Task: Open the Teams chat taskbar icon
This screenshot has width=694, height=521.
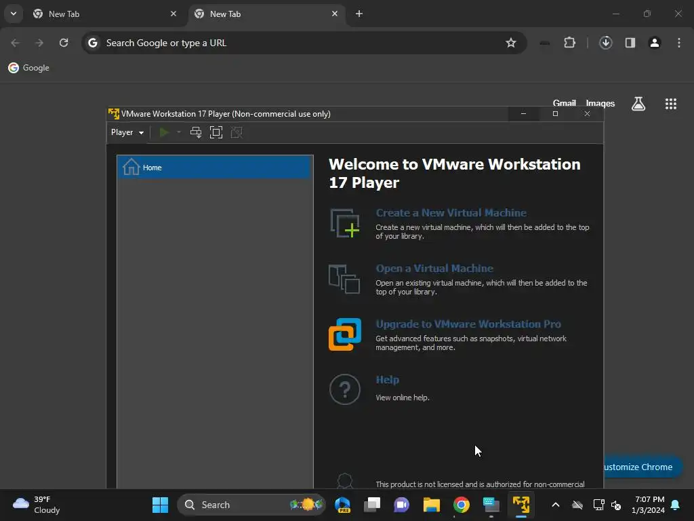Action: (401, 505)
